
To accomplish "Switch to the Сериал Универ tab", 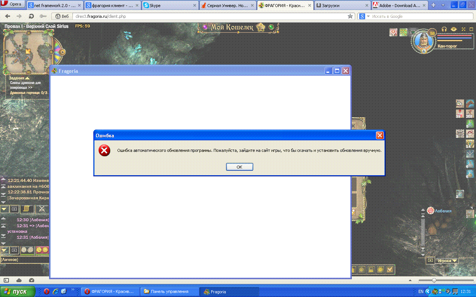I will 227,6.
